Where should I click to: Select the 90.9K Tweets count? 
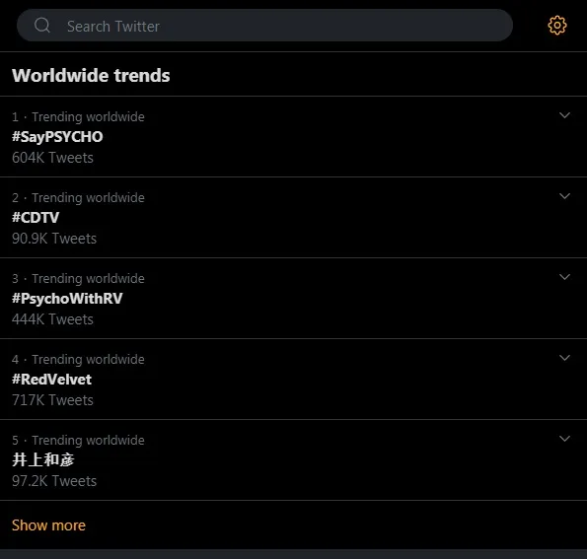click(54, 239)
